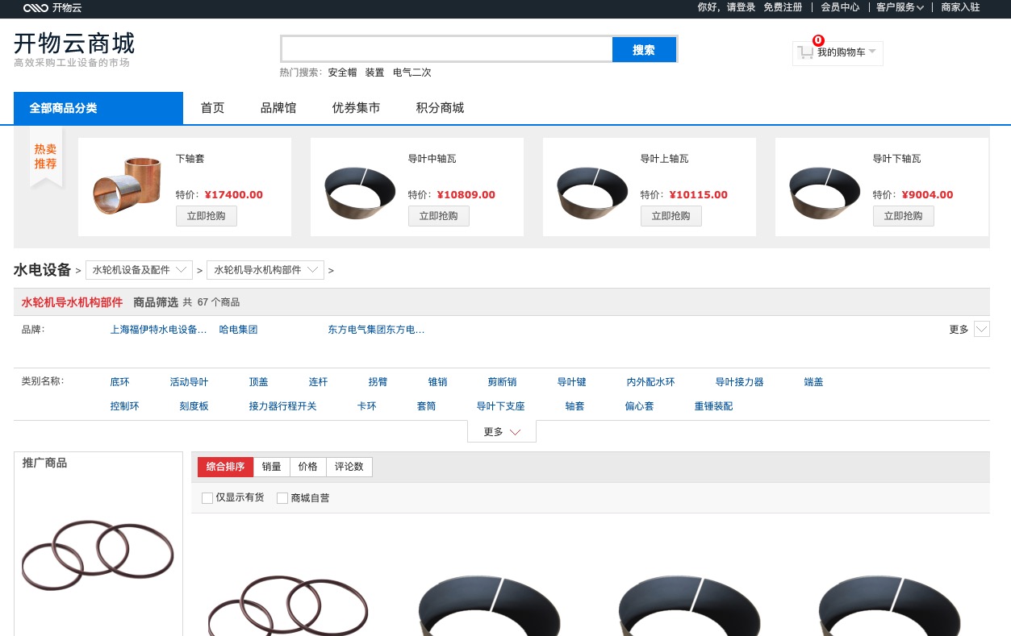Filter by category 顶盖
The width and height of the screenshot is (1011, 636).
pos(259,382)
